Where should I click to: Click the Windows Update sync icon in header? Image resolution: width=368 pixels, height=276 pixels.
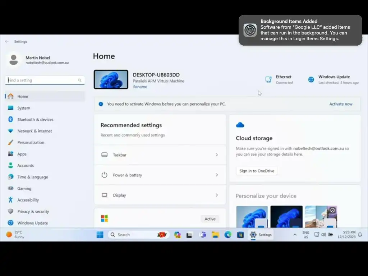(x=311, y=79)
